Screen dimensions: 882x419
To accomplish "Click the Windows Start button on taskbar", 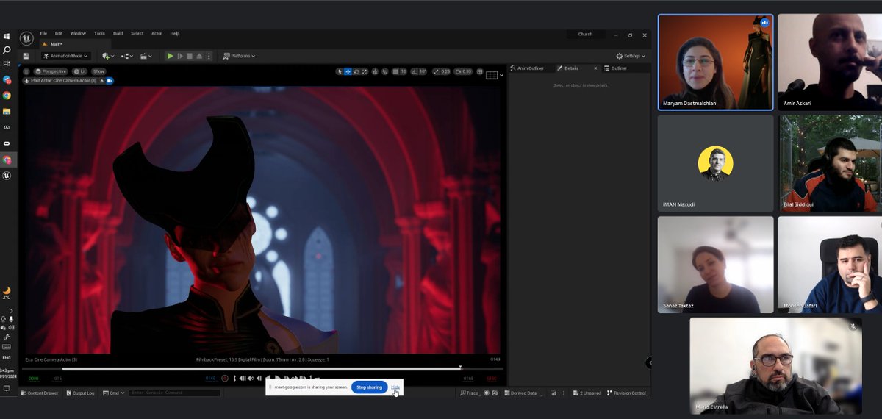I will (7, 36).
